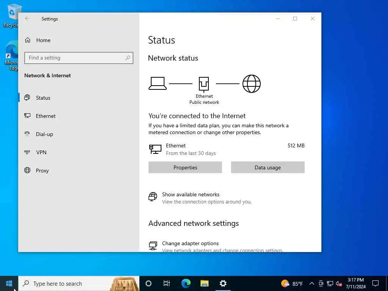Open Data usage
388x291 pixels.
tap(268, 167)
